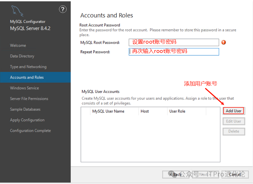Select Sample Databases step

[25, 109]
